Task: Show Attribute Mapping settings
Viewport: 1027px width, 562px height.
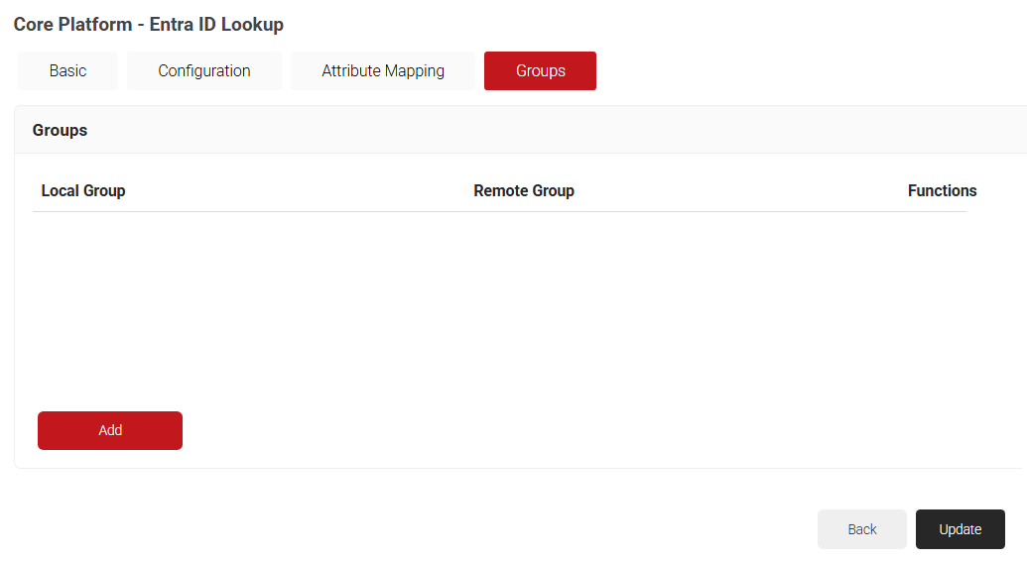Action: click(x=383, y=71)
